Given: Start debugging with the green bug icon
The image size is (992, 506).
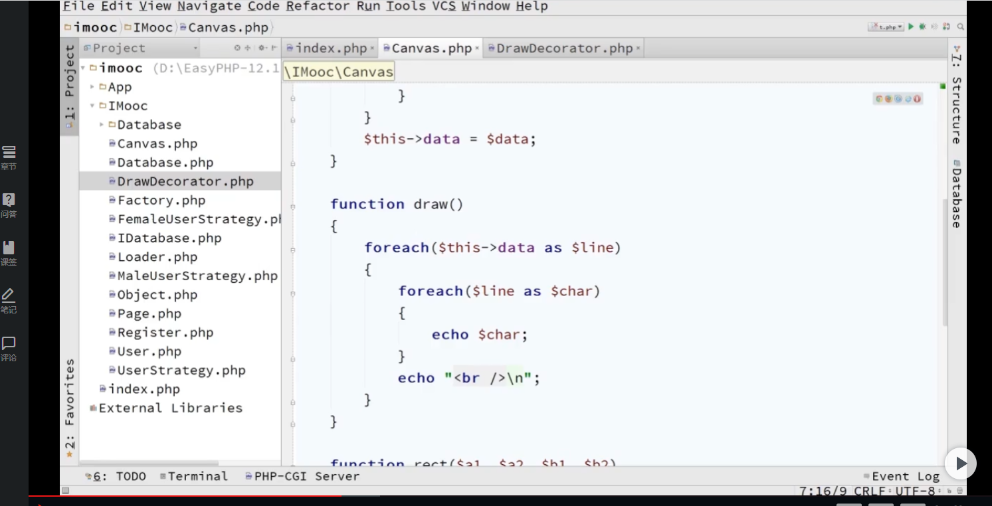Looking at the screenshot, I should [x=922, y=27].
